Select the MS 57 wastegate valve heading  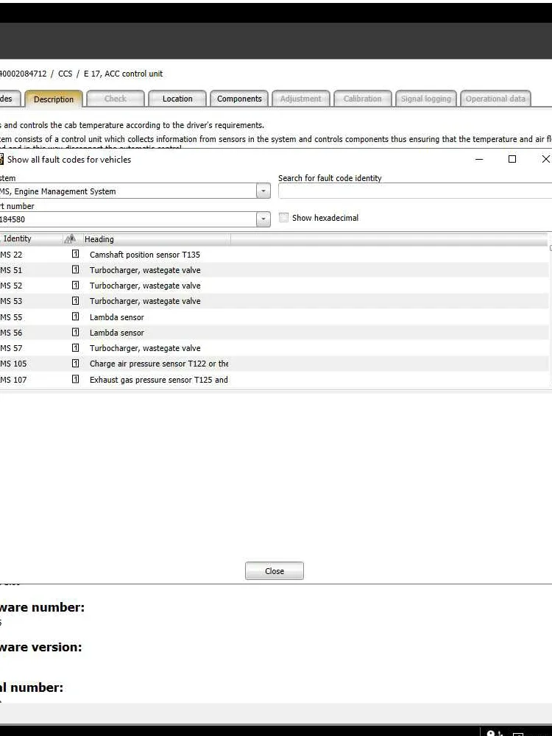[x=145, y=348]
